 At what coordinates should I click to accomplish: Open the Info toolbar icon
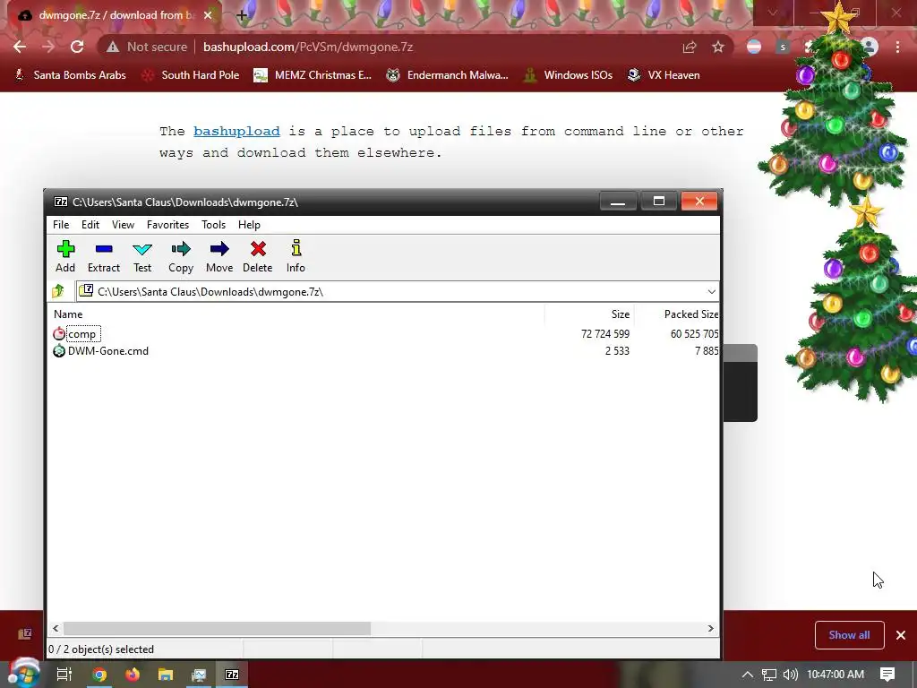(x=296, y=256)
